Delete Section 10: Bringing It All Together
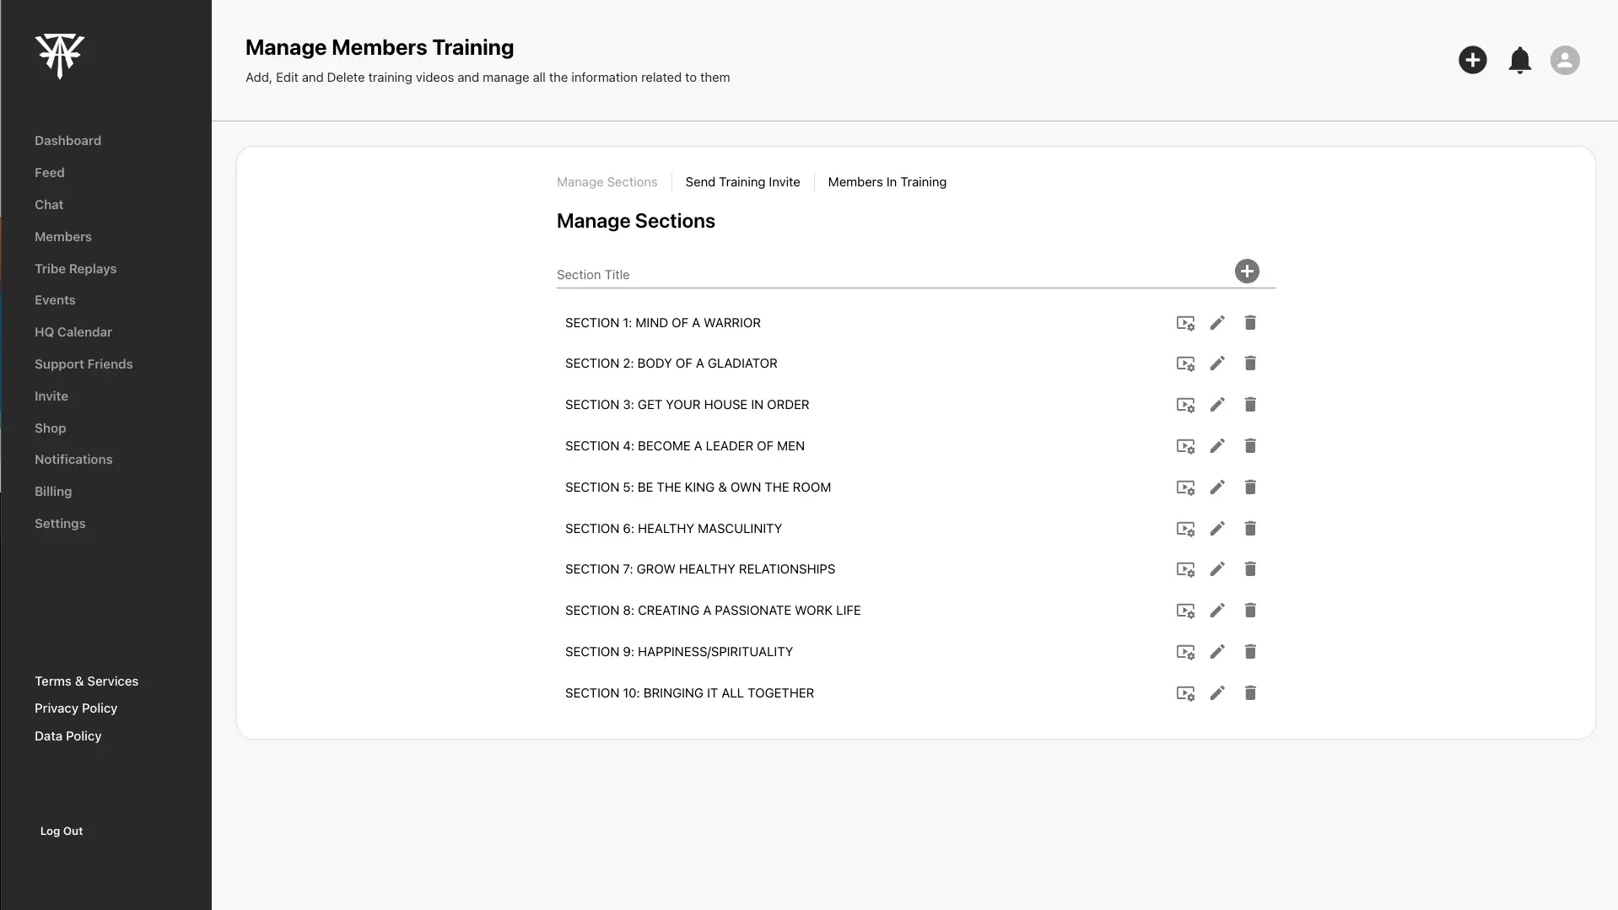The height and width of the screenshot is (910, 1618). pyautogui.click(x=1250, y=693)
